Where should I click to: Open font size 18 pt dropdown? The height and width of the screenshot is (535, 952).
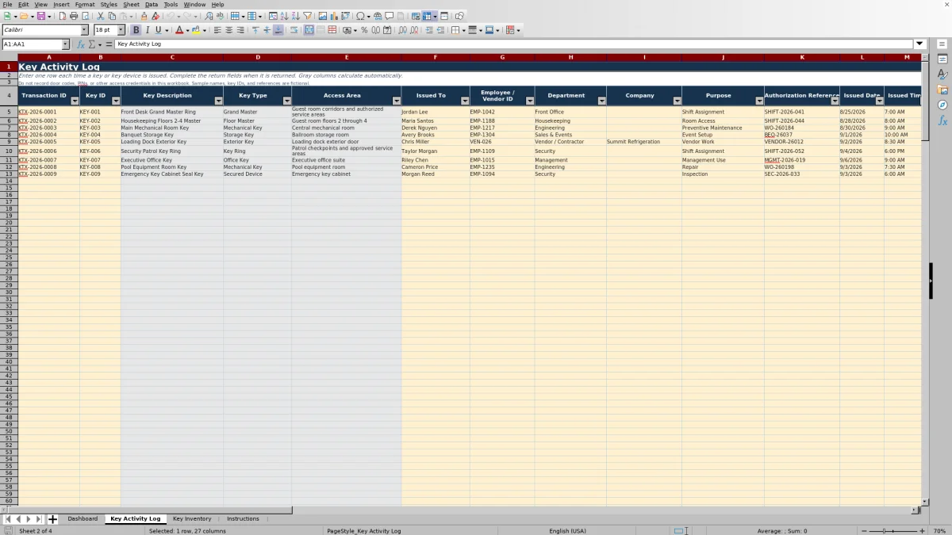coord(121,30)
